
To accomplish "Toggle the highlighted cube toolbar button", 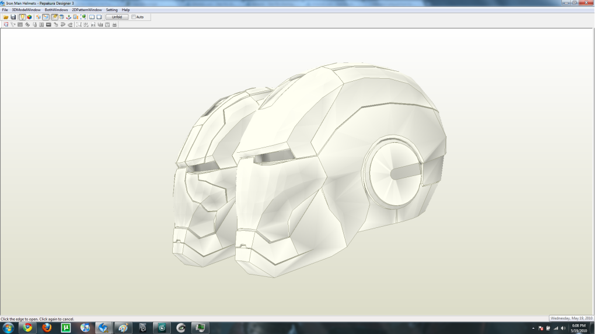I will [x=46, y=17].
